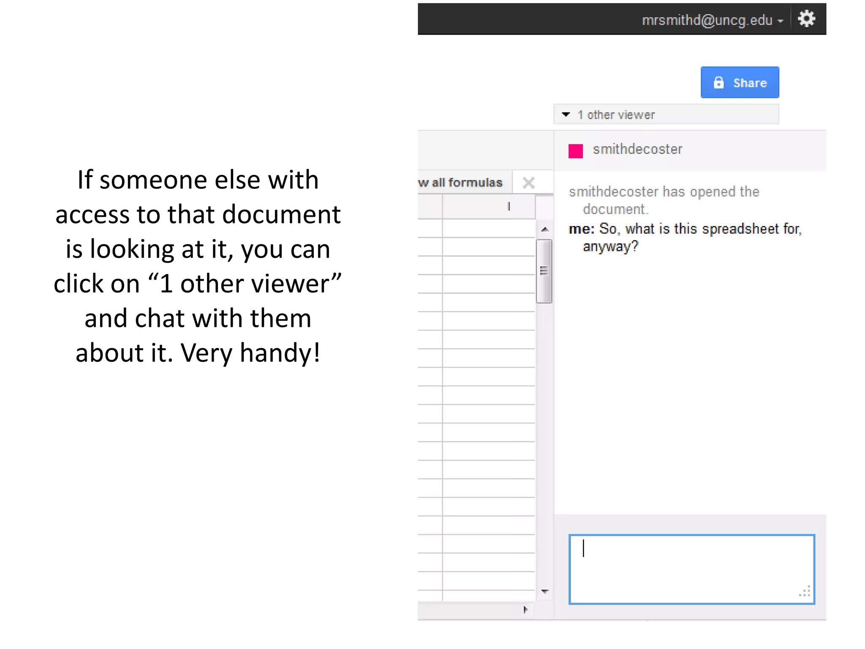Click the pink smithdecoster color swatch
The width and height of the screenshot is (865, 649).
tap(575, 151)
